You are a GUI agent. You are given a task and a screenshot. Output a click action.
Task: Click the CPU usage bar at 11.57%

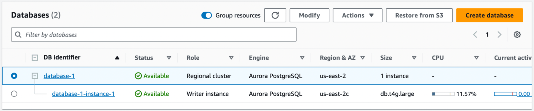click(443, 94)
